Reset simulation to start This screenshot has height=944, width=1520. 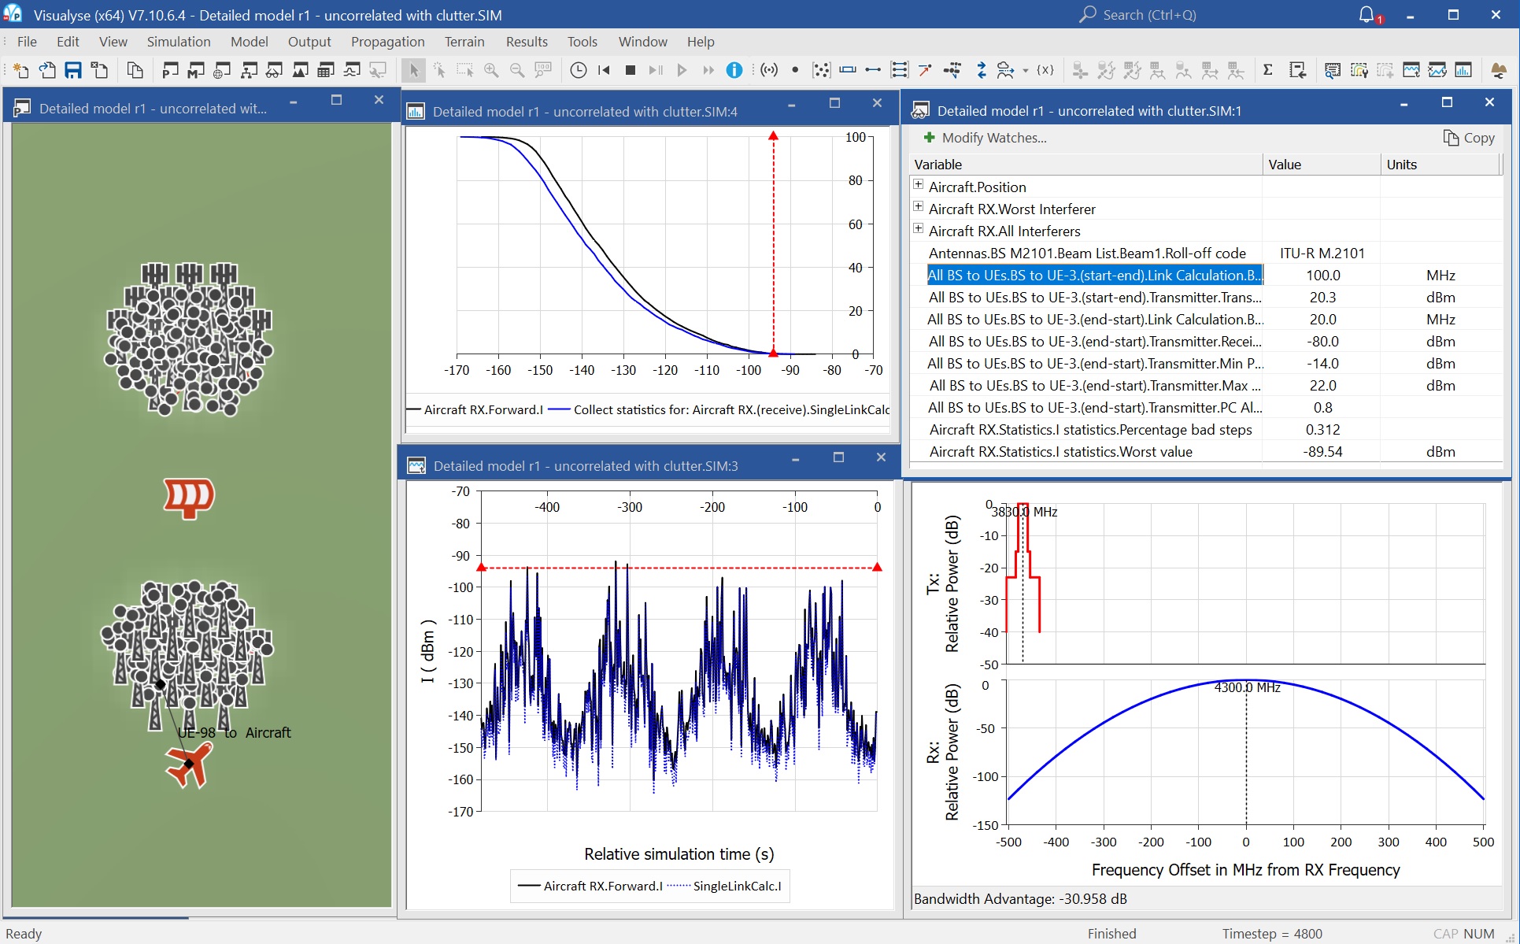(x=605, y=71)
